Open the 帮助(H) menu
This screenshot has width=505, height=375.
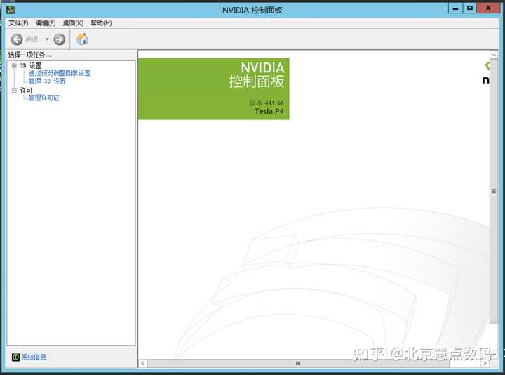click(x=101, y=23)
